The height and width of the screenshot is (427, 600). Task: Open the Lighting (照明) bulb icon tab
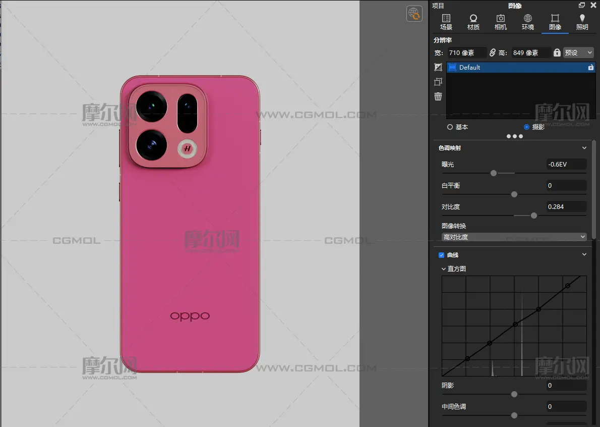click(x=582, y=22)
